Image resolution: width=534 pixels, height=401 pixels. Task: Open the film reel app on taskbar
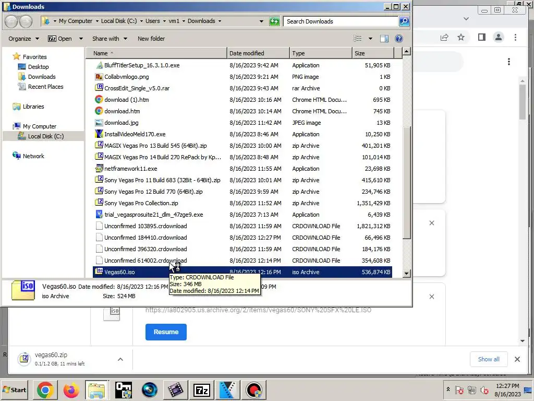pyautogui.click(x=175, y=390)
